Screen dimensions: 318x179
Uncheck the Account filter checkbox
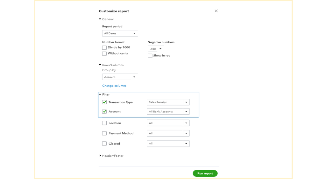click(104, 111)
